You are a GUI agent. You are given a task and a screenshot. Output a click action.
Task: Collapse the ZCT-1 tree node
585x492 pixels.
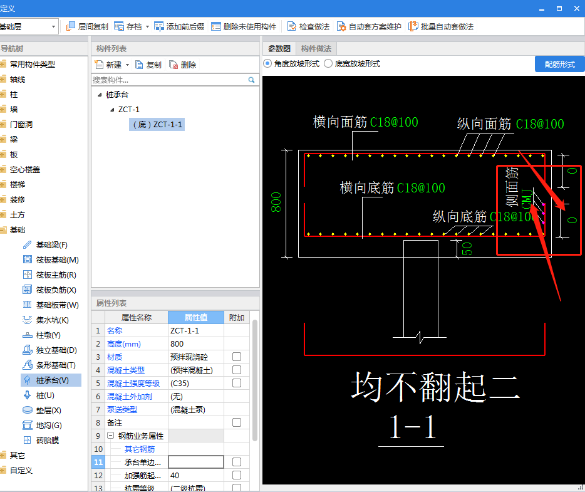coord(112,110)
